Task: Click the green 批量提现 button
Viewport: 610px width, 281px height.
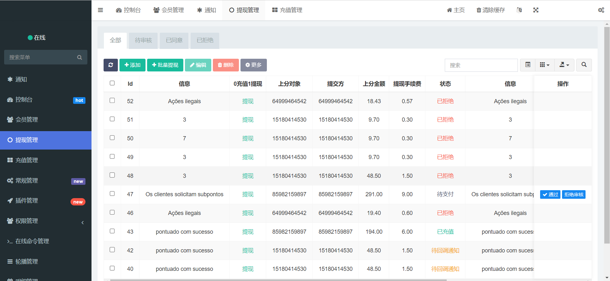Action: pos(165,65)
